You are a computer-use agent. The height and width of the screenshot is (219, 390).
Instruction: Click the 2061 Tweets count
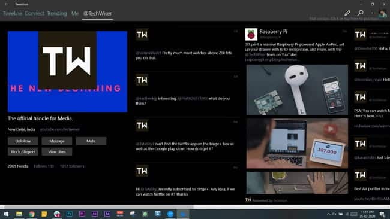click(17, 166)
